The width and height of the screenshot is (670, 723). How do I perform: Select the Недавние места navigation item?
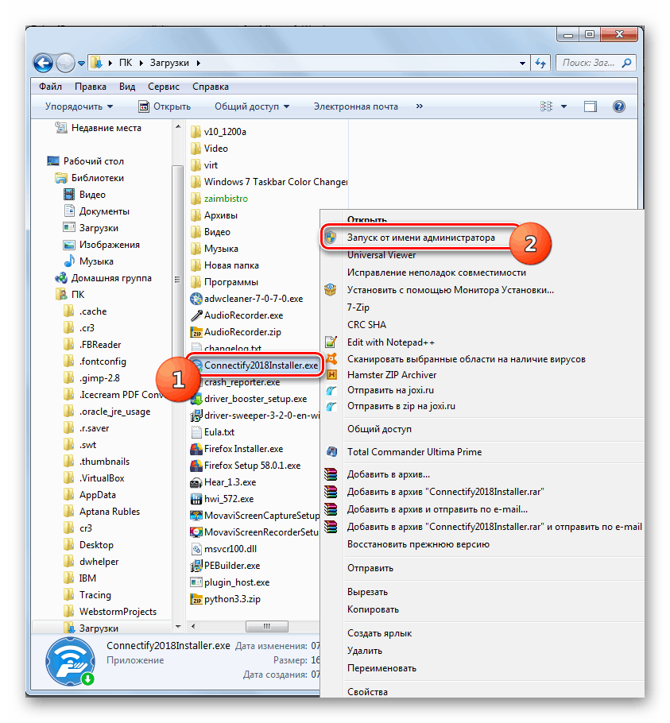point(106,128)
